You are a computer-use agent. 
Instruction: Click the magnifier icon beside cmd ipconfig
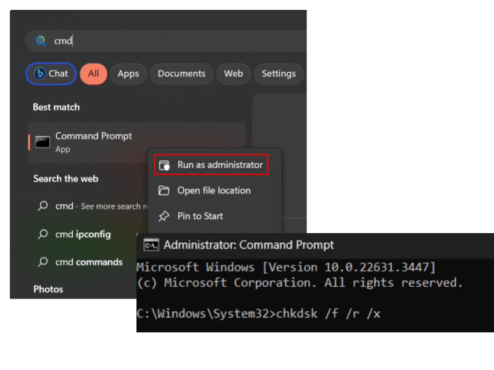tap(43, 234)
